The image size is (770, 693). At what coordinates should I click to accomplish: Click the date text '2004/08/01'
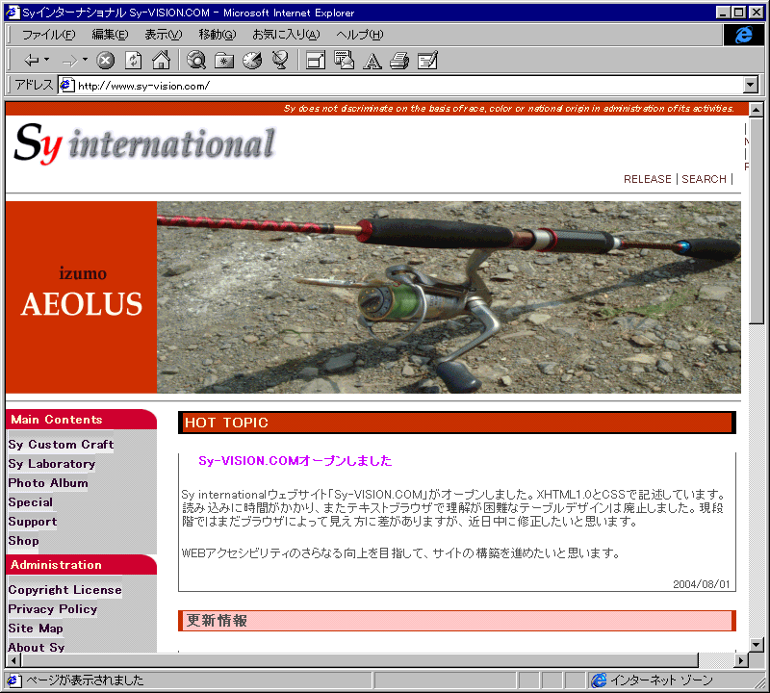[x=702, y=584]
